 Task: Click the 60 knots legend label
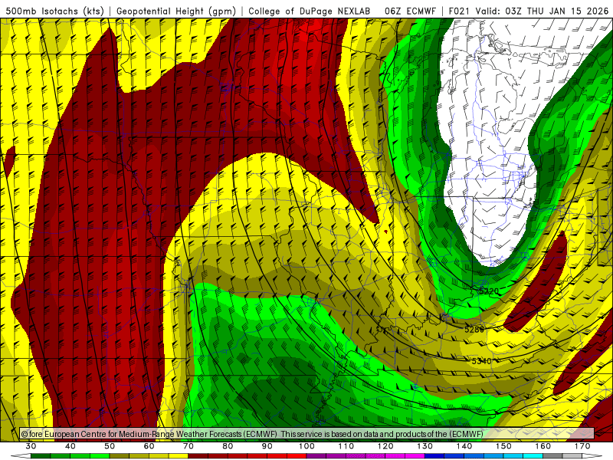(x=149, y=446)
